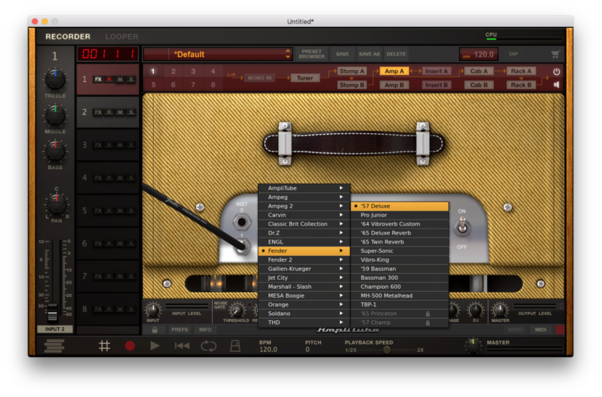
Task: Click the PITCH value field
Action: click(307, 350)
